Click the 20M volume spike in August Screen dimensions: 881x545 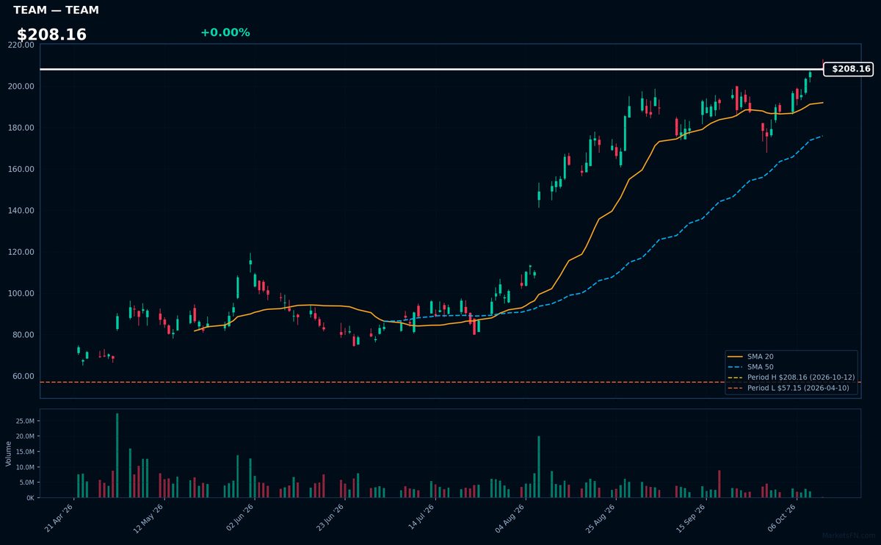[539, 467]
